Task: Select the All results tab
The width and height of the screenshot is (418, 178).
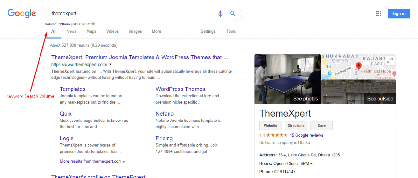Action: pyautogui.click(x=54, y=31)
